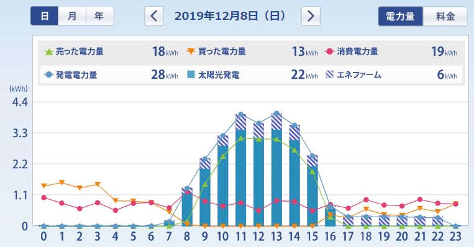Click green triangle 売った電力量 legend icon

click(x=48, y=52)
